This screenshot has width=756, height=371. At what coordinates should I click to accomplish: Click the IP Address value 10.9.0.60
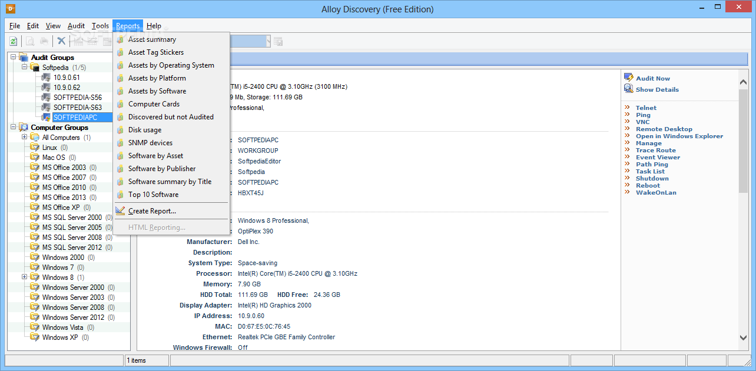[252, 316]
